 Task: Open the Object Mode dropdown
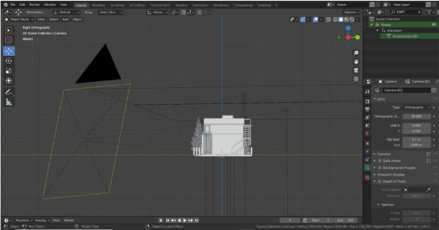19,20
